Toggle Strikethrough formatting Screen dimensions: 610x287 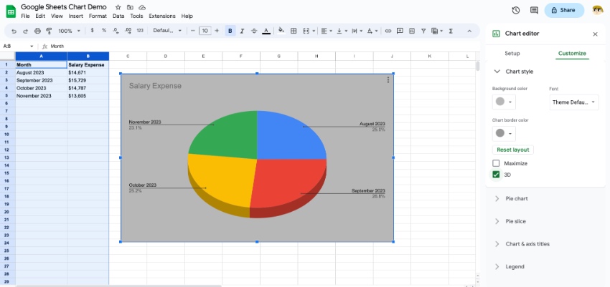pos(254,31)
